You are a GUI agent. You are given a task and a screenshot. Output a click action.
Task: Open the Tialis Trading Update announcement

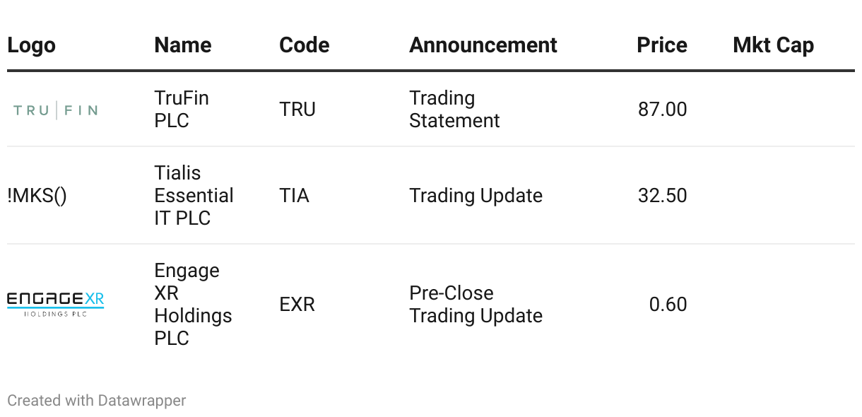pos(476,196)
